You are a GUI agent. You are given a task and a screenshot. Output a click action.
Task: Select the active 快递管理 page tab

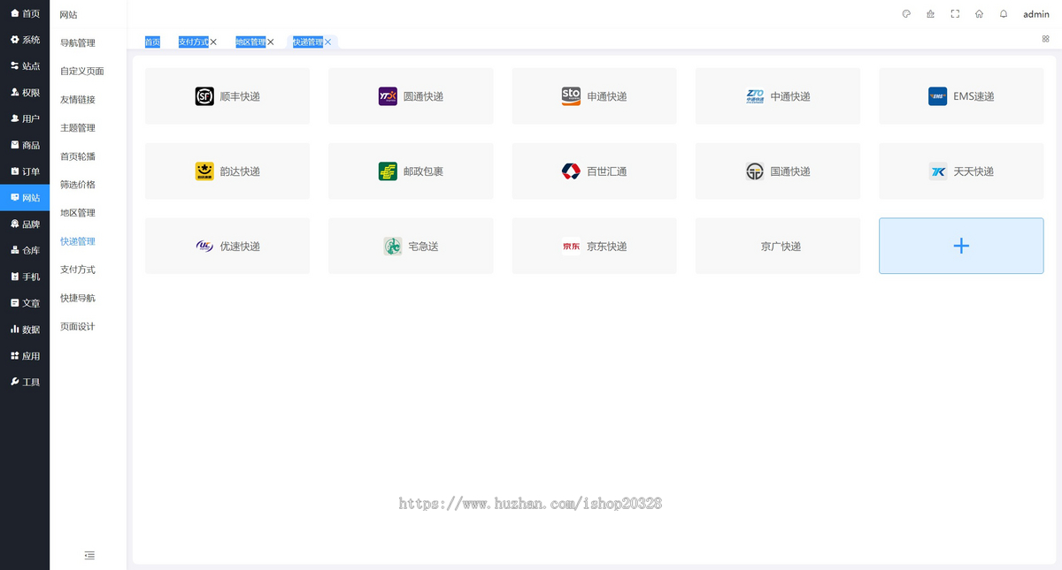[308, 42]
